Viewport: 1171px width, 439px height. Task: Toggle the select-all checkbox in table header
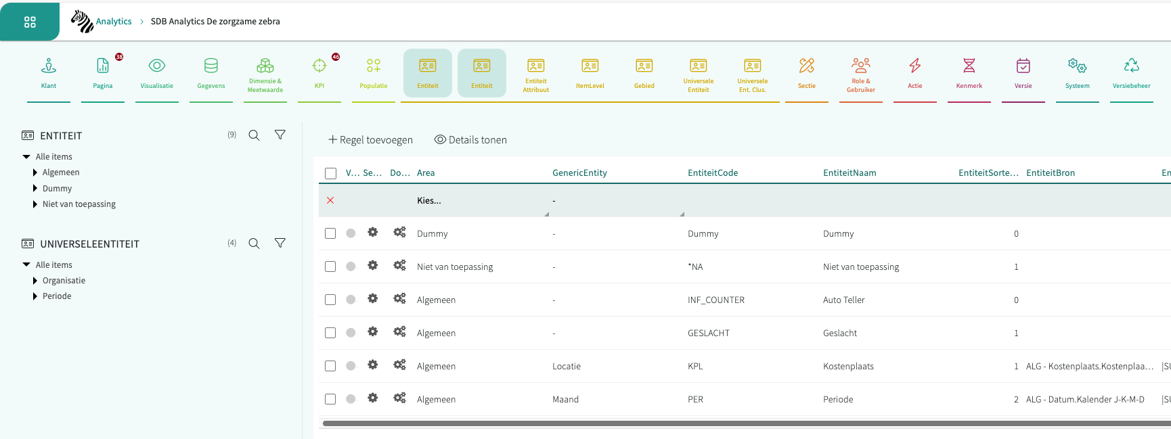click(x=330, y=173)
